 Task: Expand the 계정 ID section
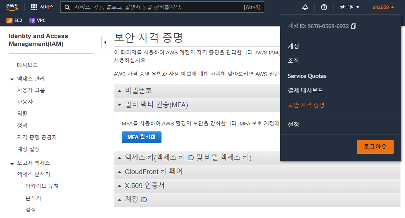(x=257, y=200)
